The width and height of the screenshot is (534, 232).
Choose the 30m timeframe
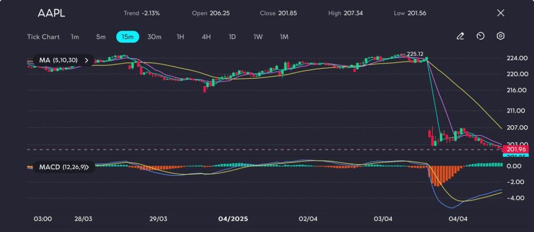coord(154,37)
